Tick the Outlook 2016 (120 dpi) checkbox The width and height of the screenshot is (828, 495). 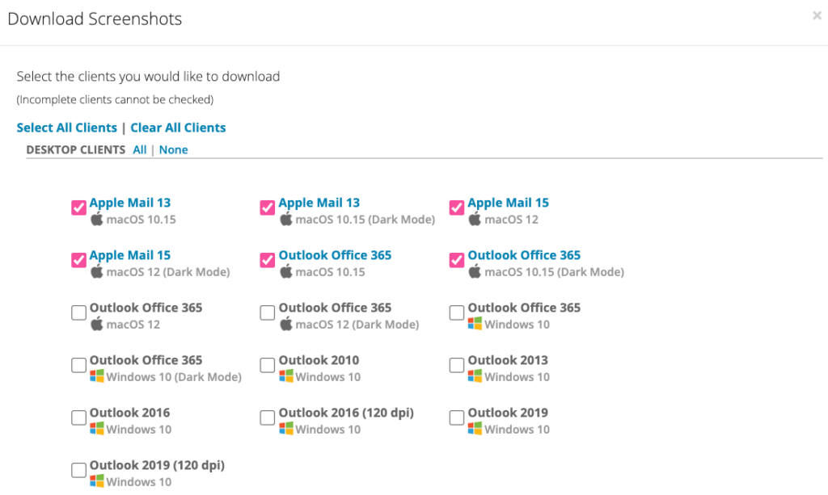[x=268, y=418]
